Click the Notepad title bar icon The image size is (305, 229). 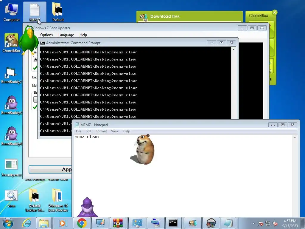click(77, 125)
